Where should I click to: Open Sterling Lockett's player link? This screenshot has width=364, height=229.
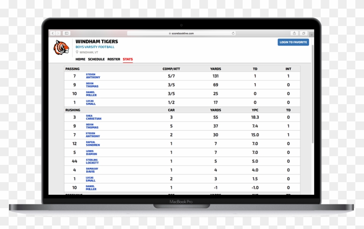point(92,161)
